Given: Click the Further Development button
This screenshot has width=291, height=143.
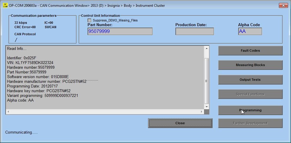Looking at the screenshot, I should (x=250, y=123).
